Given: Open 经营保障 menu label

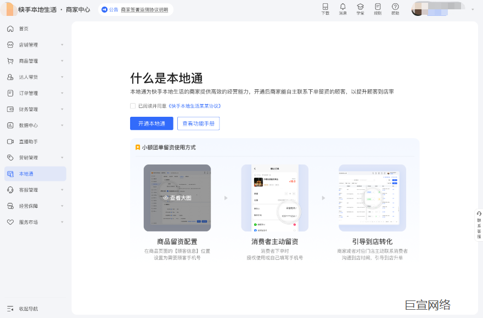Looking at the screenshot, I should pyautogui.click(x=29, y=206).
